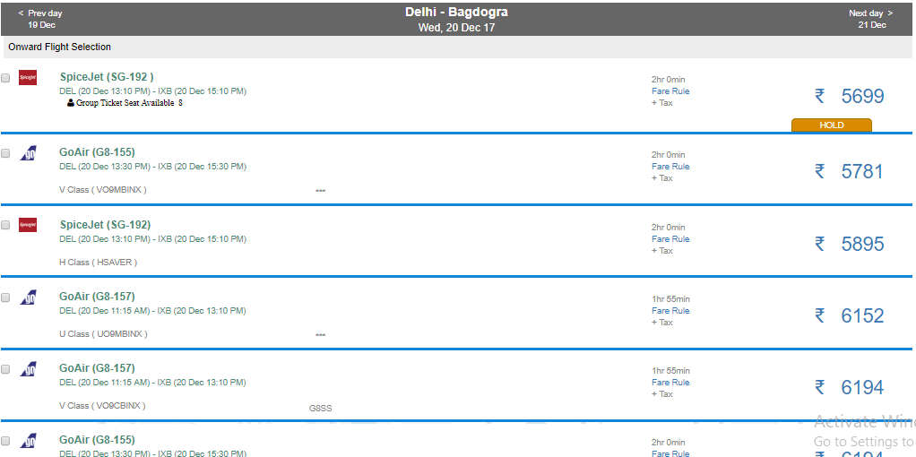This screenshot has height=457, width=916.
Task: Click '+ Tax' under the ₹5781 Fare Rule
Action: 662,178
